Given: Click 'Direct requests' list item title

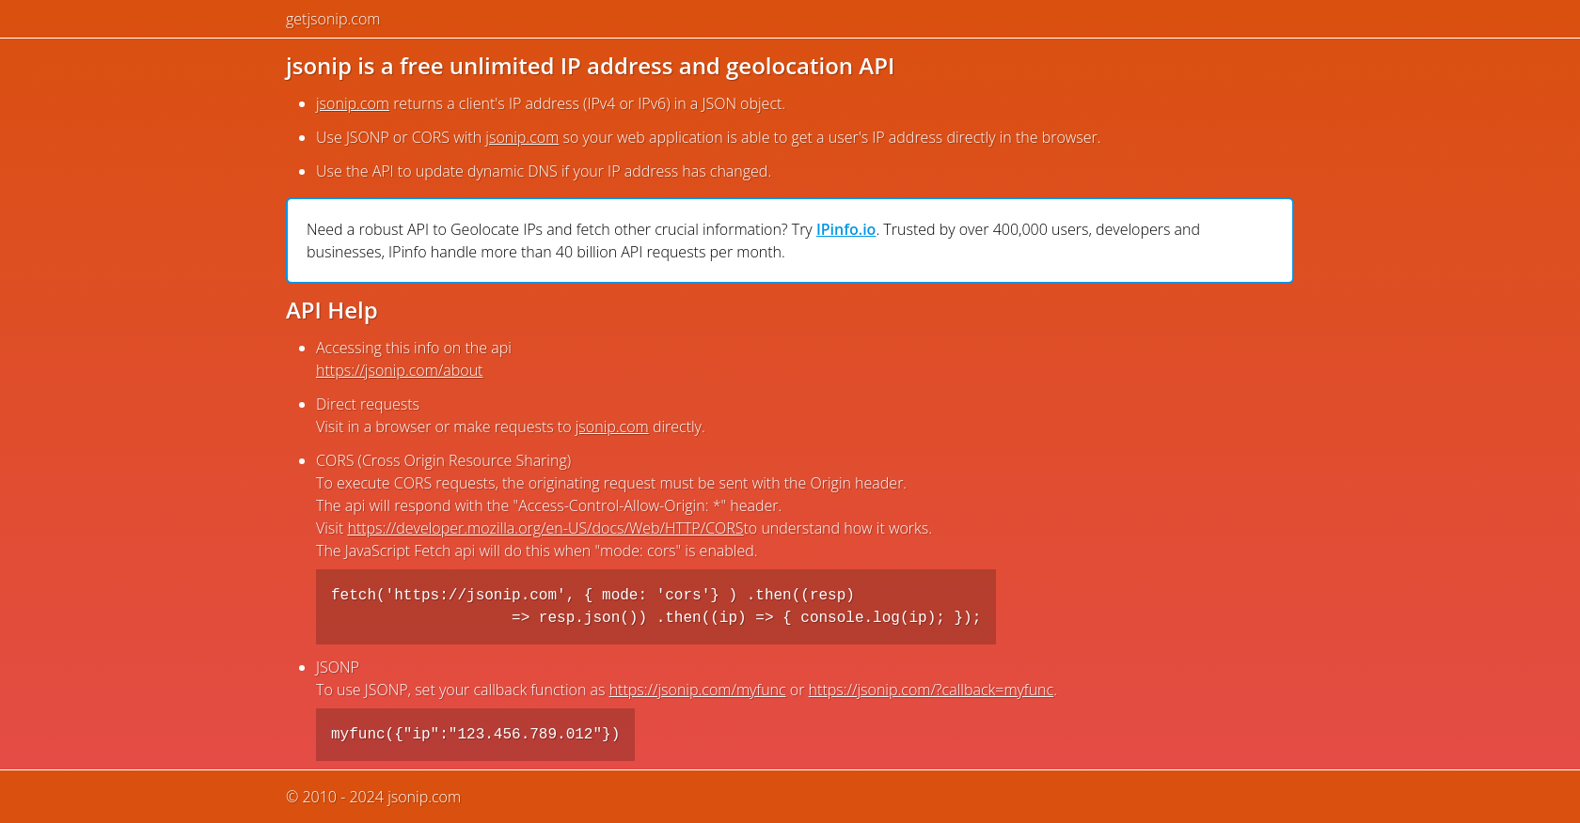Looking at the screenshot, I should (368, 404).
